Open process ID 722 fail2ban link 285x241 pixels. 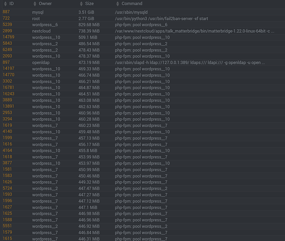point(6,18)
